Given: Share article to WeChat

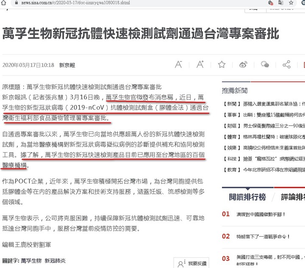Looking at the screenshot, I should (265, 64).
